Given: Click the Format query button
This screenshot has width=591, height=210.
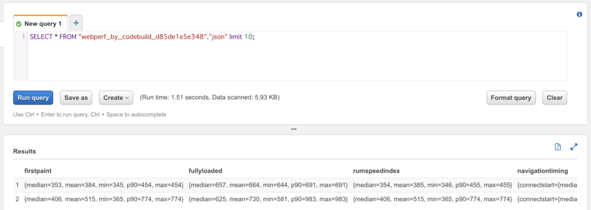Looking at the screenshot, I should point(511,97).
